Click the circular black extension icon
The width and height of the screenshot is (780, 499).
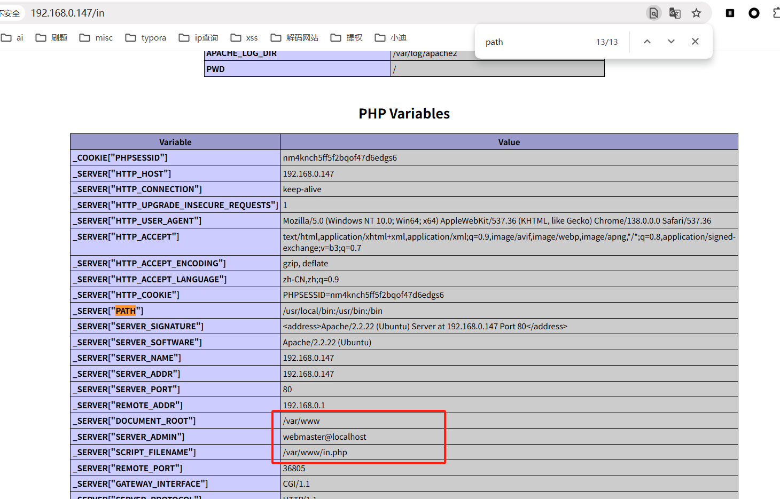coord(754,13)
